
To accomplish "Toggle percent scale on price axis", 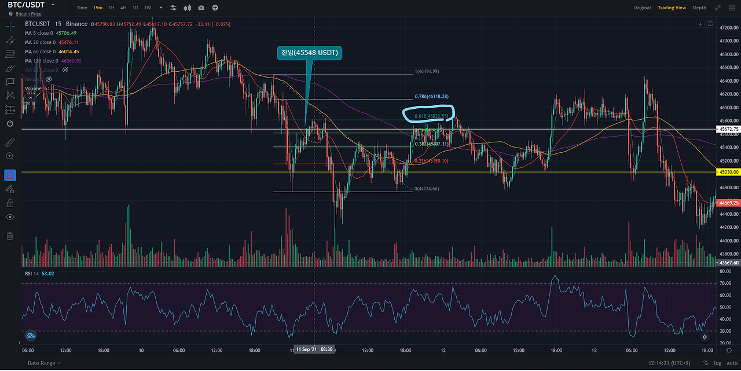I will point(706,363).
